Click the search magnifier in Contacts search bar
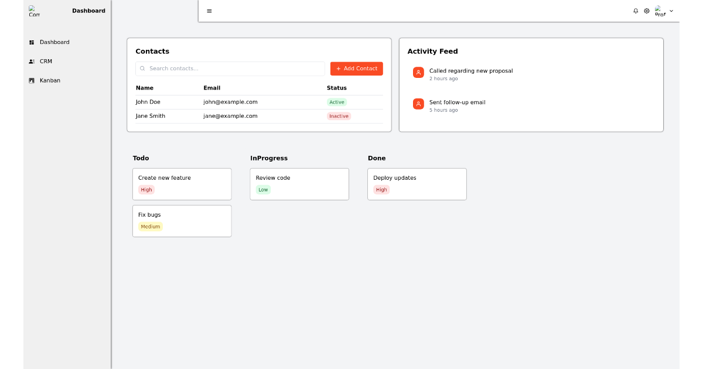This screenshot has width=703, height=369. pyautogui.click(x=142, y=69)
